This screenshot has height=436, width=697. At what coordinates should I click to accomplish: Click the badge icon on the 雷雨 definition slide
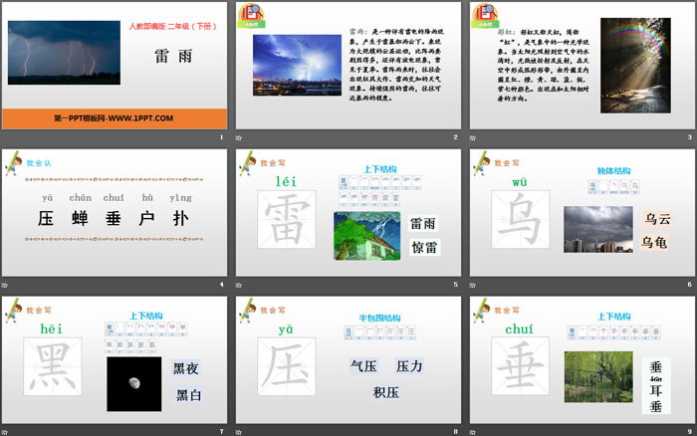(x=252, y=14)
